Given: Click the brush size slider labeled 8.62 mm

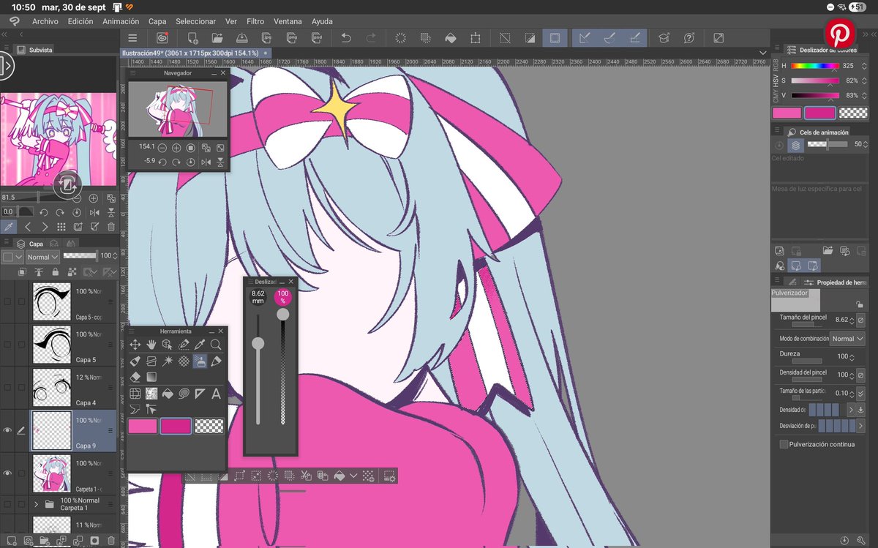Looking at the screenshot, I should (x=258, y=369).
